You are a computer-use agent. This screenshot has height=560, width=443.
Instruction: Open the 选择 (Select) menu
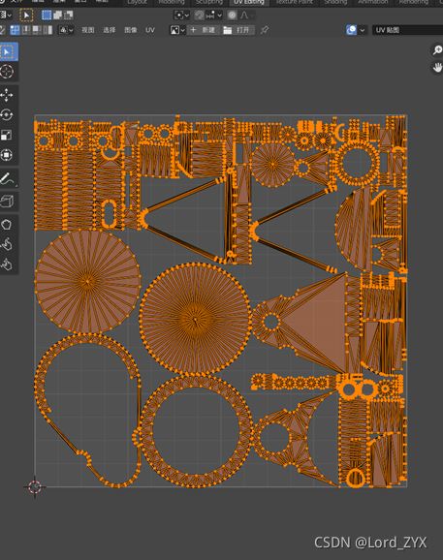(x=110, y=30)
